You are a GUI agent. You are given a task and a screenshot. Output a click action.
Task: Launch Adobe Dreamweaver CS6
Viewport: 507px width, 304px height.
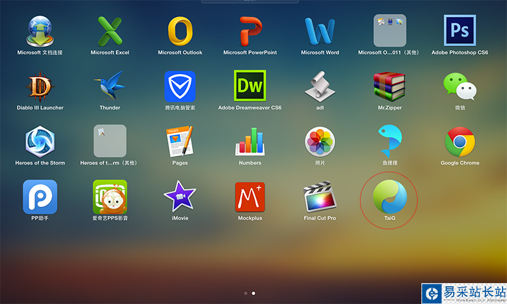[250, 85]
